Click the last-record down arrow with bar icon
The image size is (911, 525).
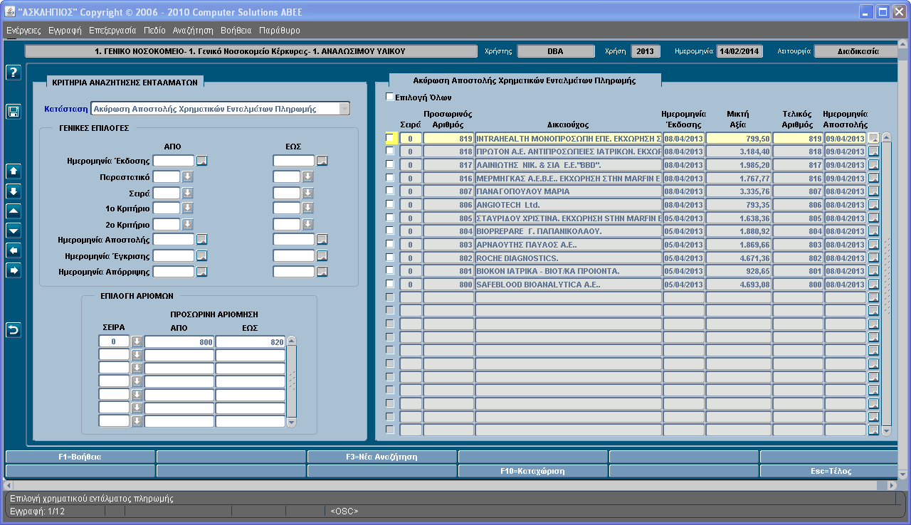(x=13, y=191)
